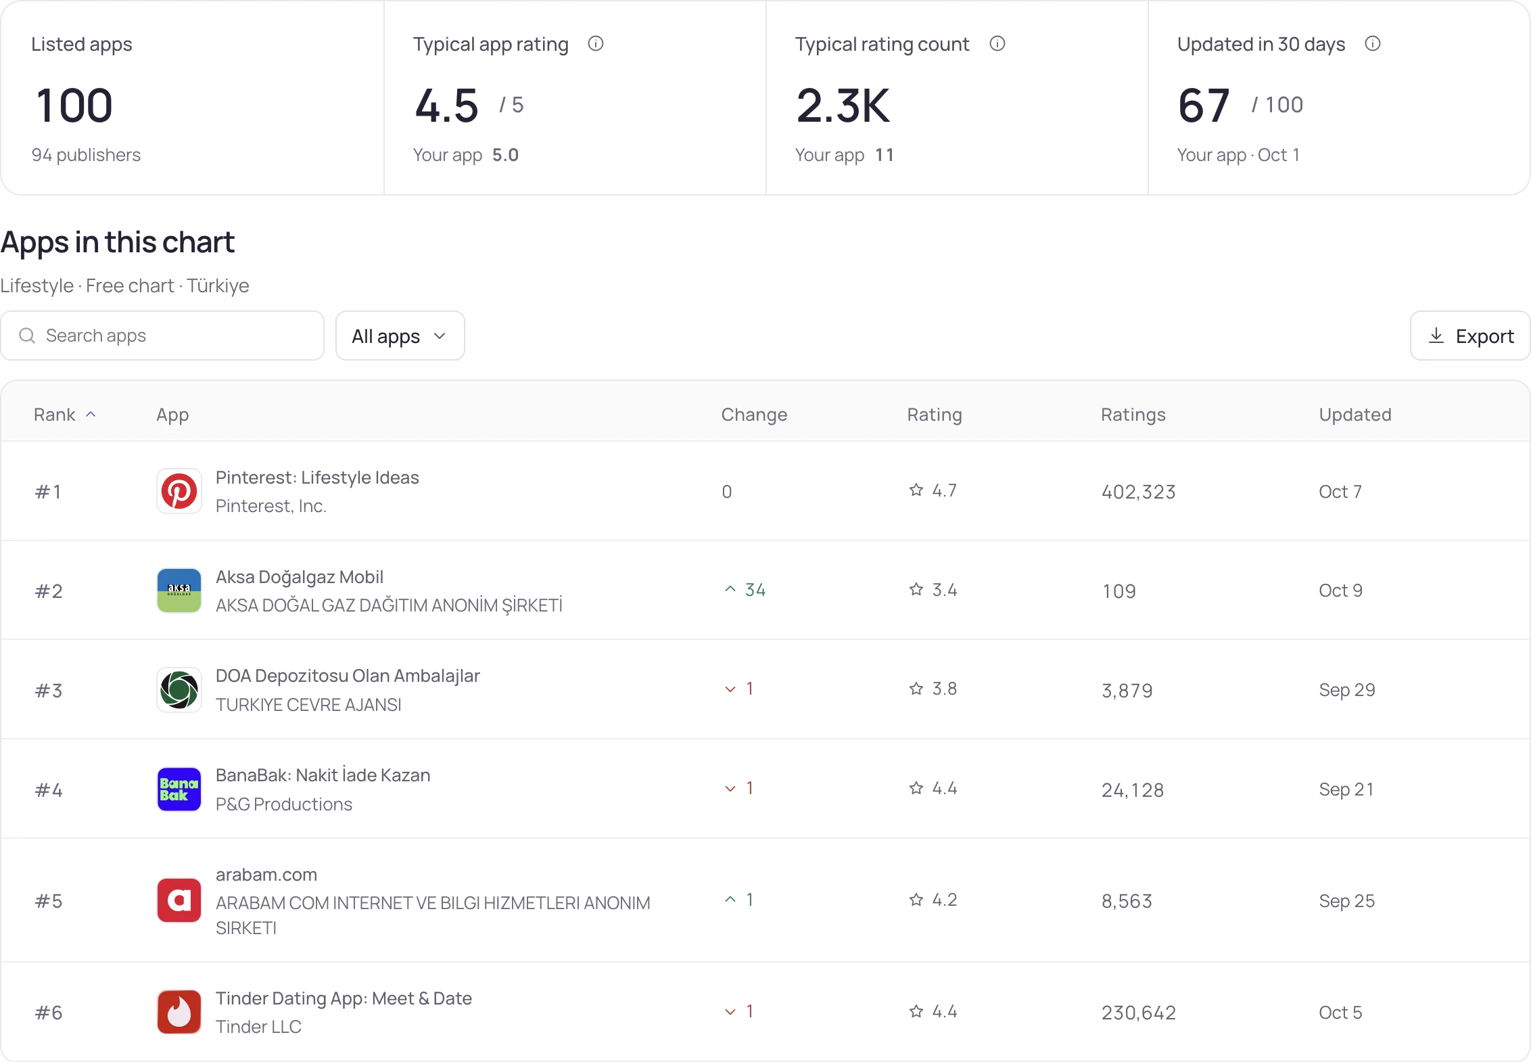Click the Tinder app icon
This screenshot has width=1531, height=1062.
pos(179,1012)
